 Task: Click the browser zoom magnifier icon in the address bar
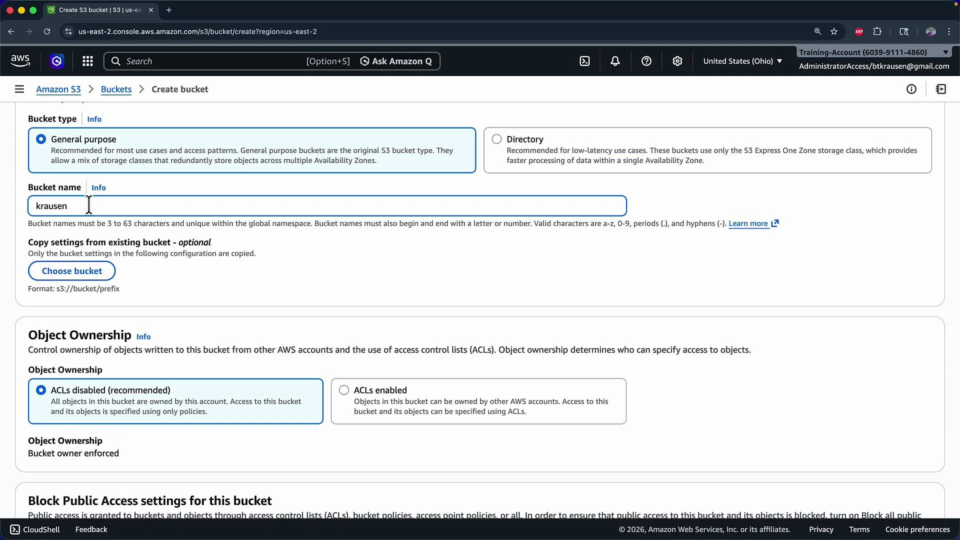point(817,31)
